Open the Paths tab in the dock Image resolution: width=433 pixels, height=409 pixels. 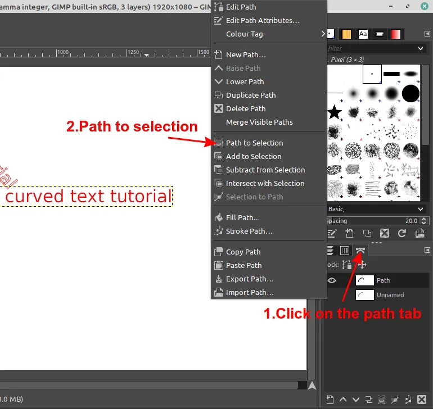tap(360, 251)
